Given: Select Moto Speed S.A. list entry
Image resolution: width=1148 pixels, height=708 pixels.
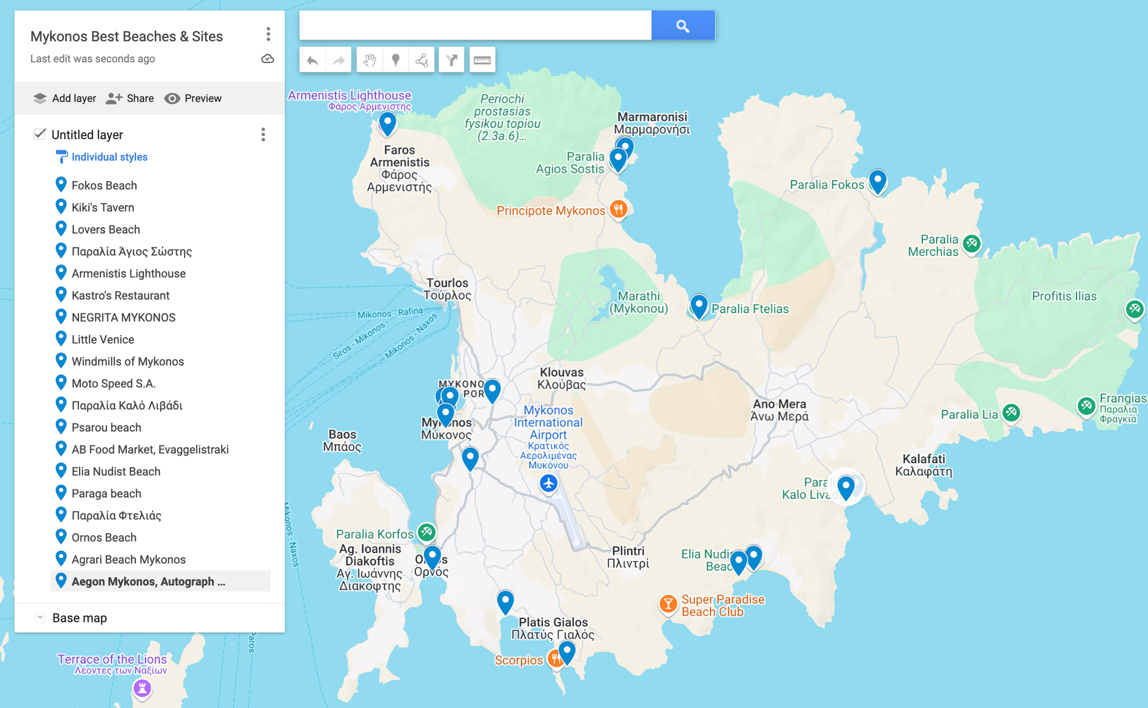Looking at the screenshot, I should click(x=161, y=384).
